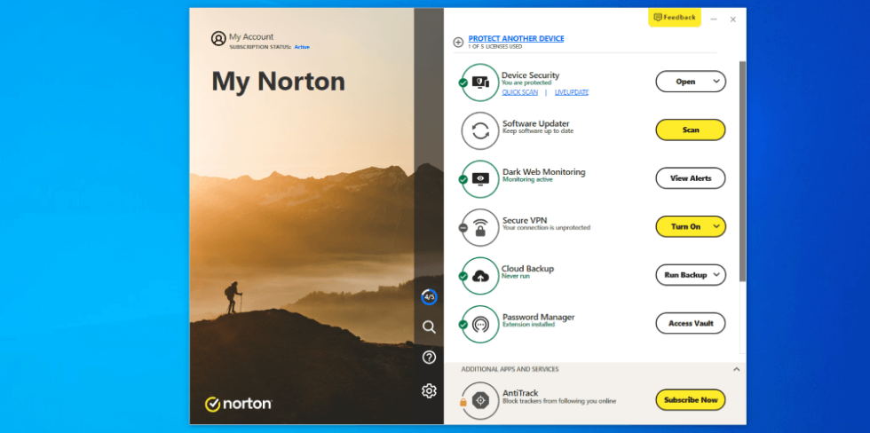
Task: Click 'Block trackers from following you online' text
Action: click(558, 401)
